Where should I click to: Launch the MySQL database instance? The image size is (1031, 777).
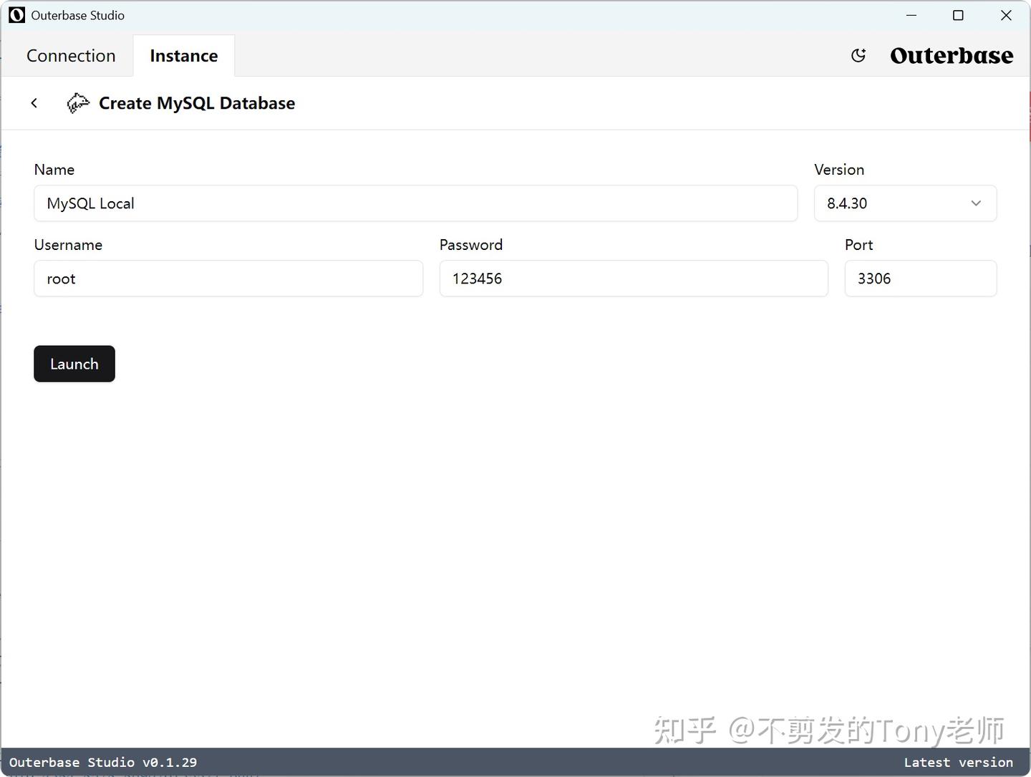coord(74,364)
